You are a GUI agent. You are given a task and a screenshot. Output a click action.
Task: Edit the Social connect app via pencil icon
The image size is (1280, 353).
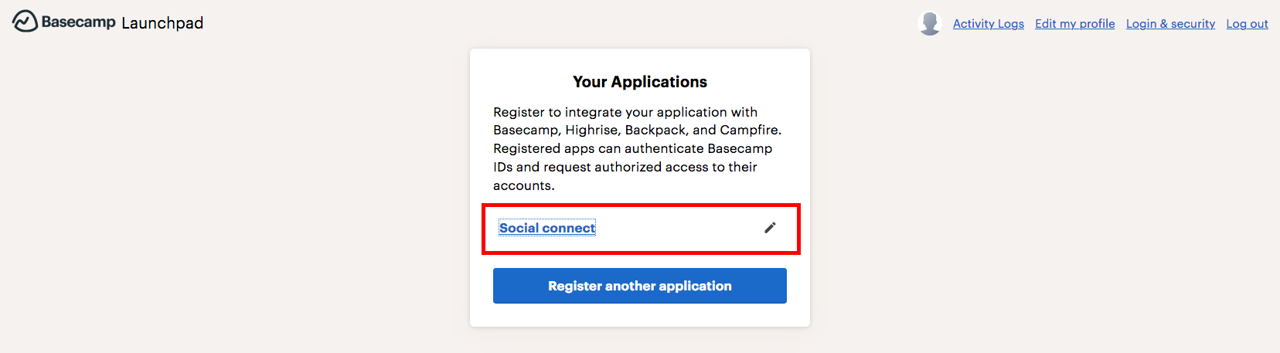[770, 228]
